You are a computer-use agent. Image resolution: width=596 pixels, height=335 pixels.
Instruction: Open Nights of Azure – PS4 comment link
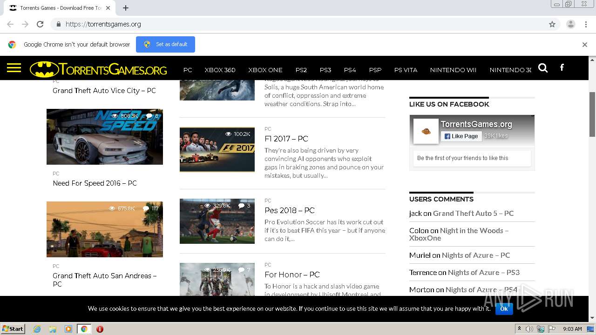(481, 289)
